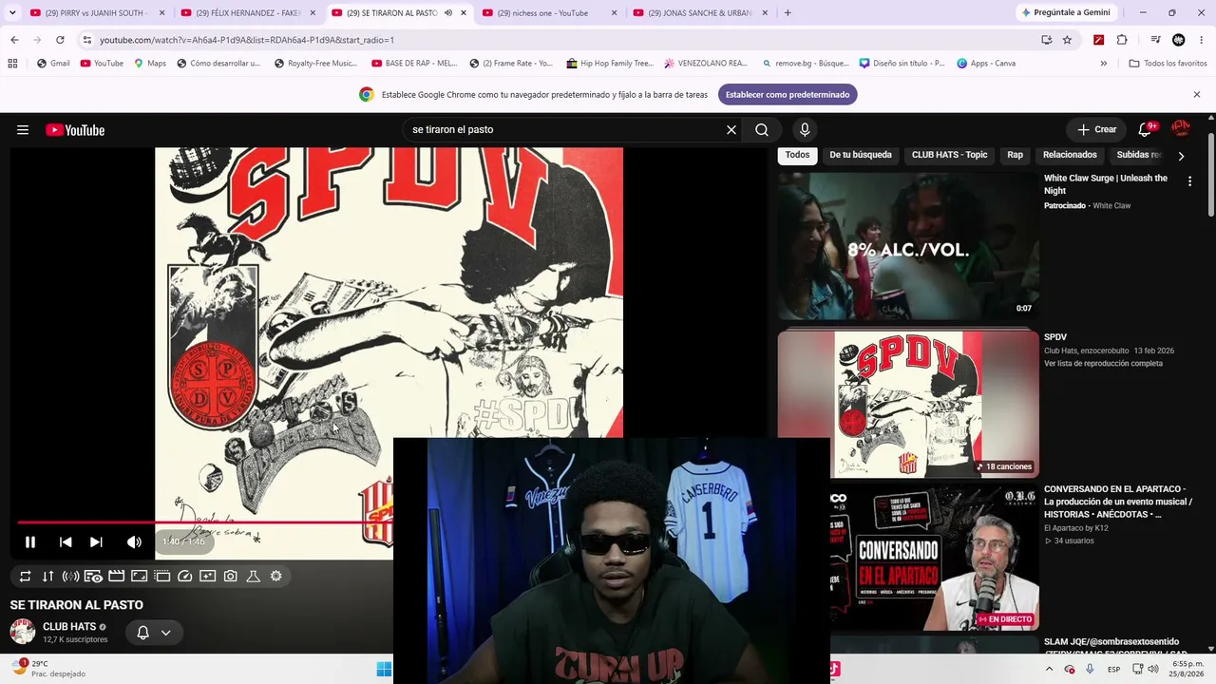Screen dimensions: 1216x684
Task: Skip to the previous video
Action: click(66, 541)
